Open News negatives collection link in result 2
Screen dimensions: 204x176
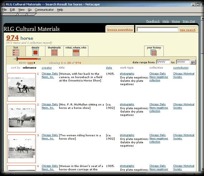pyautogui.click(x=159, y=108)
